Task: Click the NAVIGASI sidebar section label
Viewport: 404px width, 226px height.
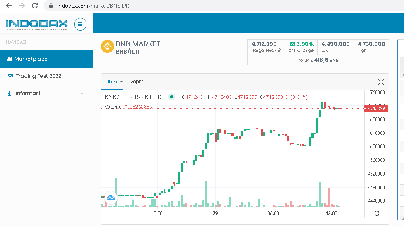Action: pyautogui.click(x=16, y=42)
